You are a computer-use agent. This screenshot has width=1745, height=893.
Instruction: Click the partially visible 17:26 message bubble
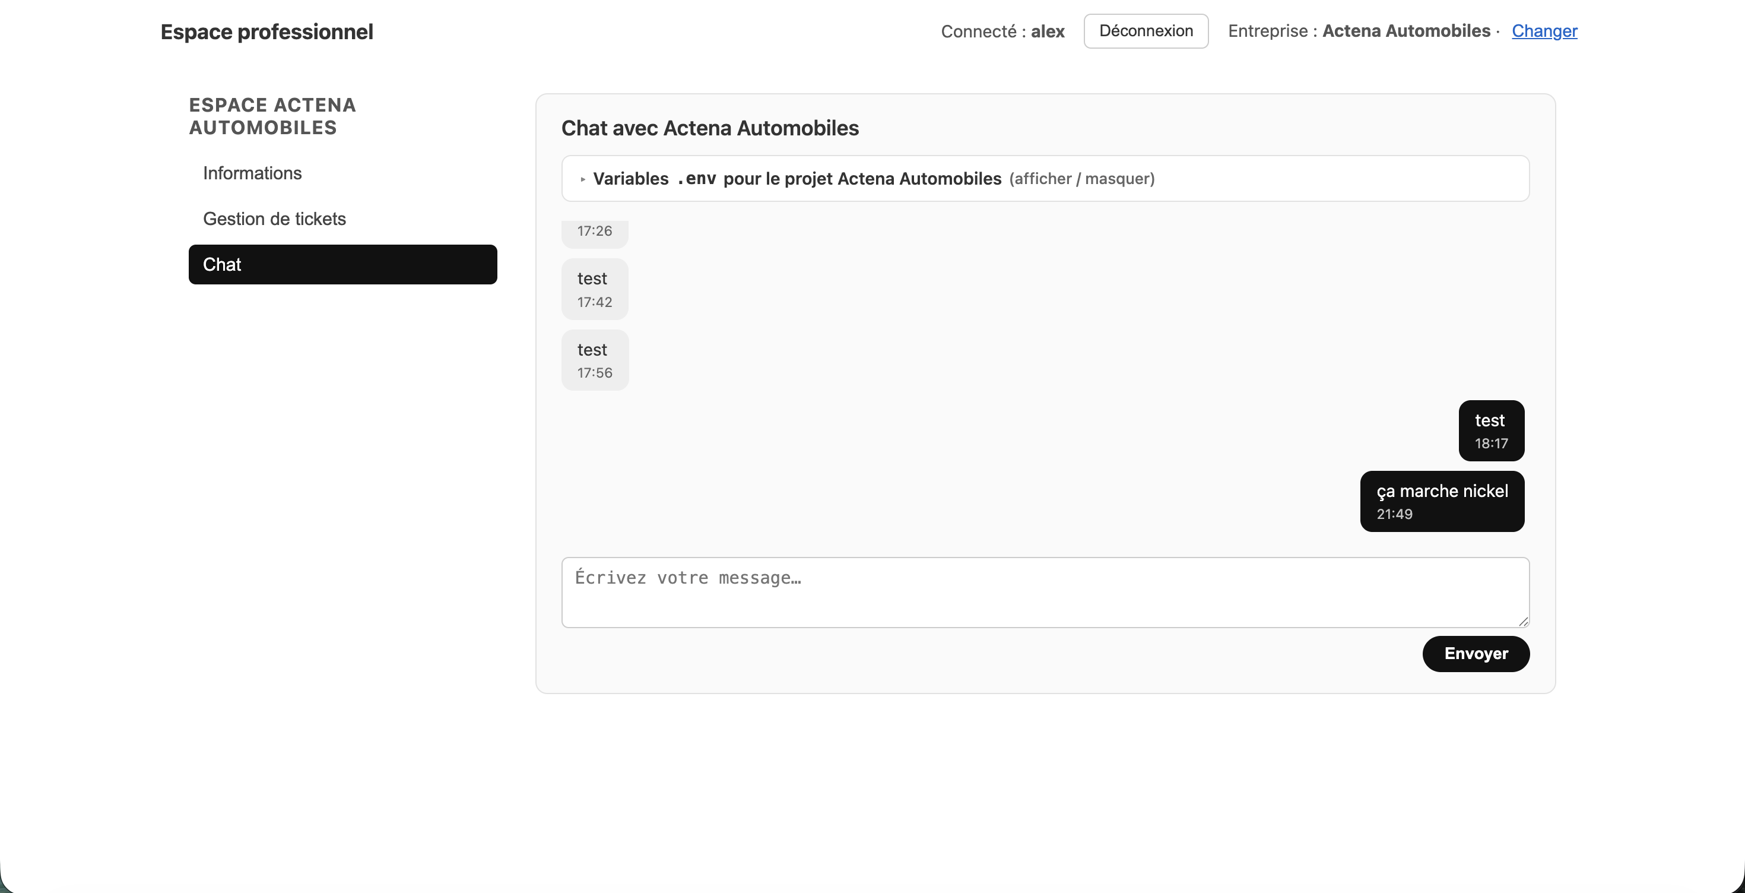point(594,232)
